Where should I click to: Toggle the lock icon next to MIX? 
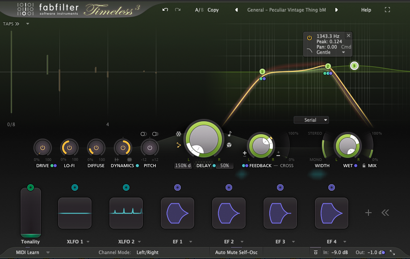pyautogui.click(x=364, y=165)
